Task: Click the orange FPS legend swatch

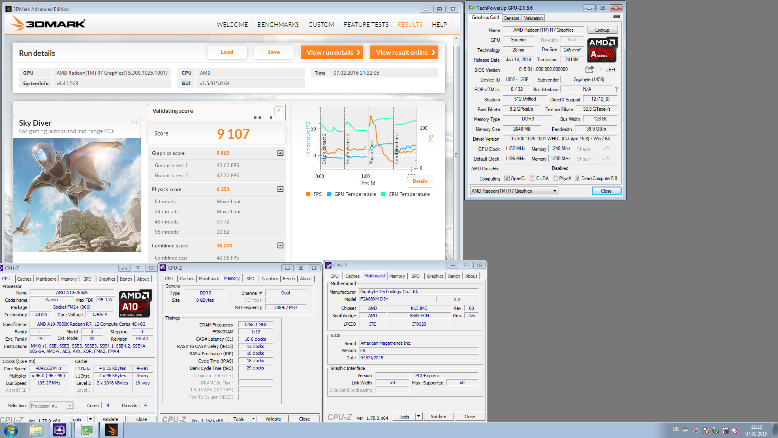Action: pos(309,194)
